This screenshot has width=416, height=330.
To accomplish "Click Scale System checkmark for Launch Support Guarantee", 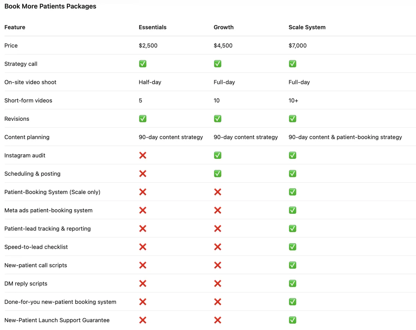I will (x=292, y=320).
